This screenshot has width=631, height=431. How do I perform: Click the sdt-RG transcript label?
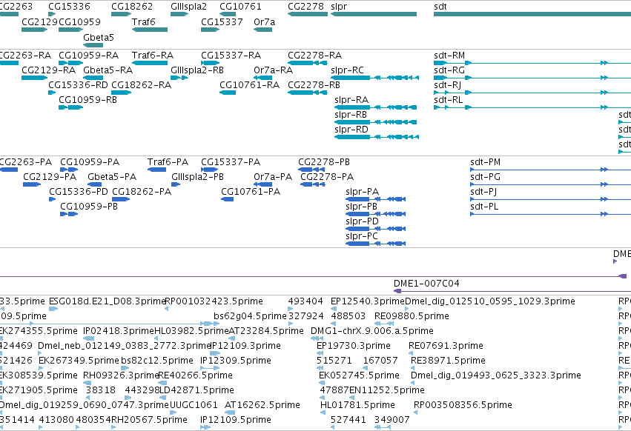point(449,70)
